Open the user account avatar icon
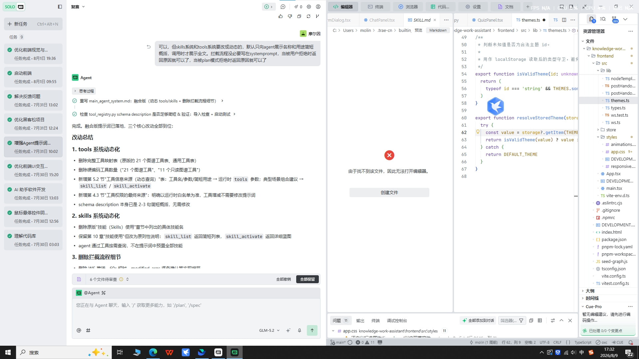The width and height of the screenshot is (639, 359). coord(318,7)
